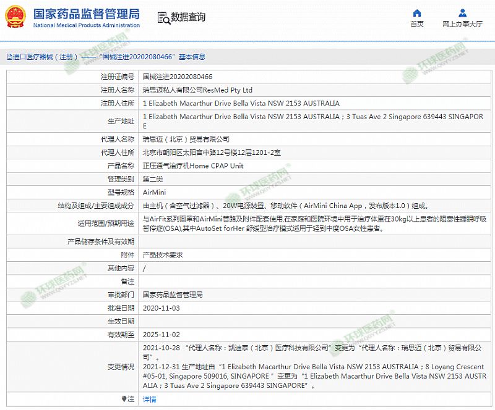Open the 首页 navigation item
Viewport: 495px width, 410px height.
[x=417, y=24]
